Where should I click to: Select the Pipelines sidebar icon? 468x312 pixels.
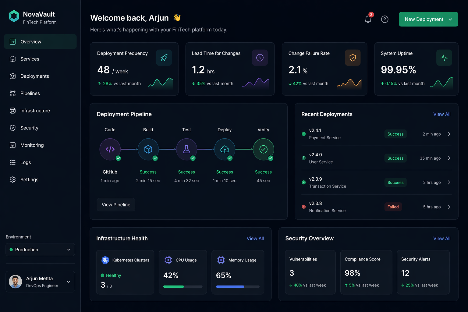12,93
